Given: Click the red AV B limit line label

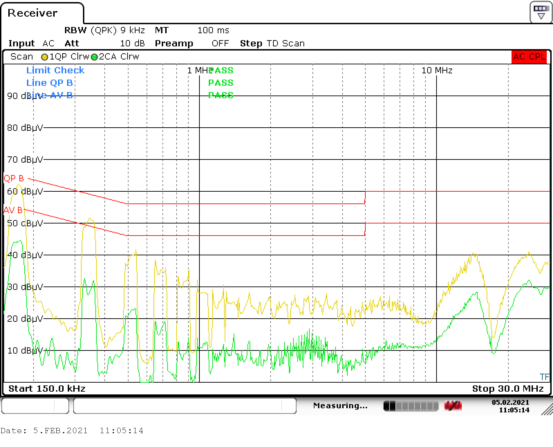Looking at the screenshot, I should pos(13,210).
